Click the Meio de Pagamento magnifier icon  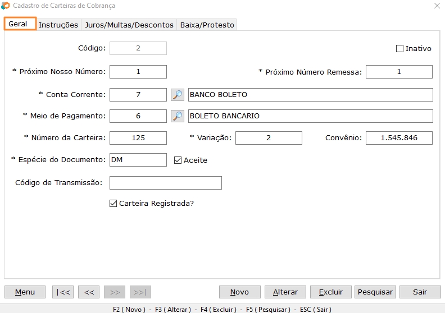178,116
